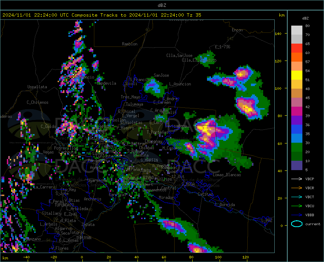Click the 140 km tick on right axis
Screen dimensions: 324x262
click(278, 34)
